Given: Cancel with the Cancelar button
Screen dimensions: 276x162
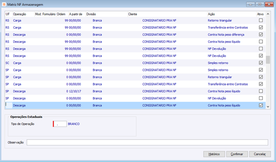Looking at the screenshot, I should [260, 154].
